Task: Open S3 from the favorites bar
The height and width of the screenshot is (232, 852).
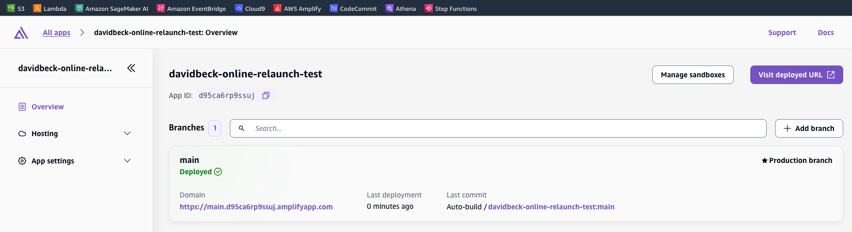Action: pos(16,8)
